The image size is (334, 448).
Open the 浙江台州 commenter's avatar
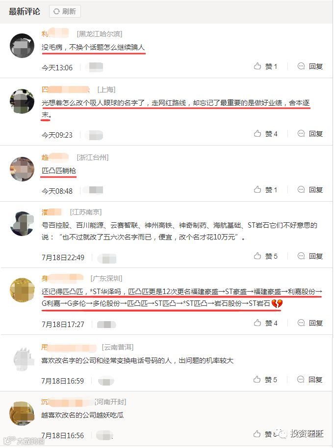pos(22,169)
